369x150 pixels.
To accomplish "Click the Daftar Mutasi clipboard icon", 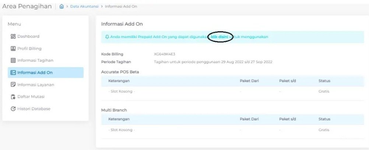I will click(13, 97).
